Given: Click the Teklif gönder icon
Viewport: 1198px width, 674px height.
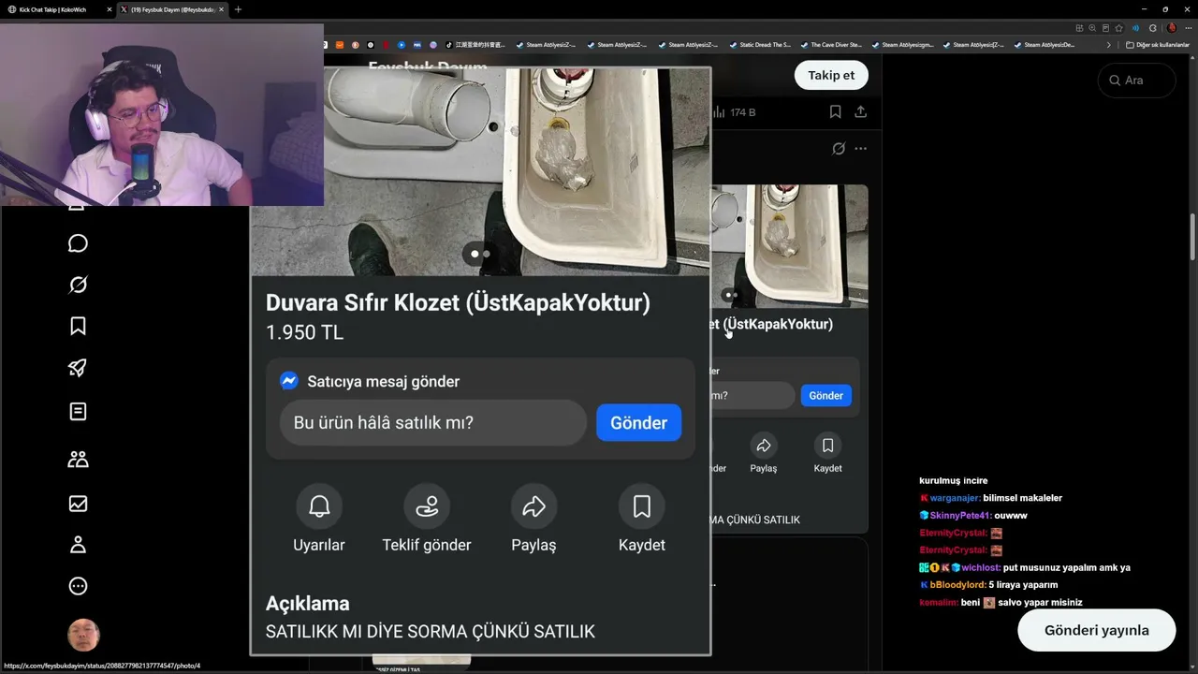Looking at the screenshot, I should pyautogui.click(x=427, y=506).
